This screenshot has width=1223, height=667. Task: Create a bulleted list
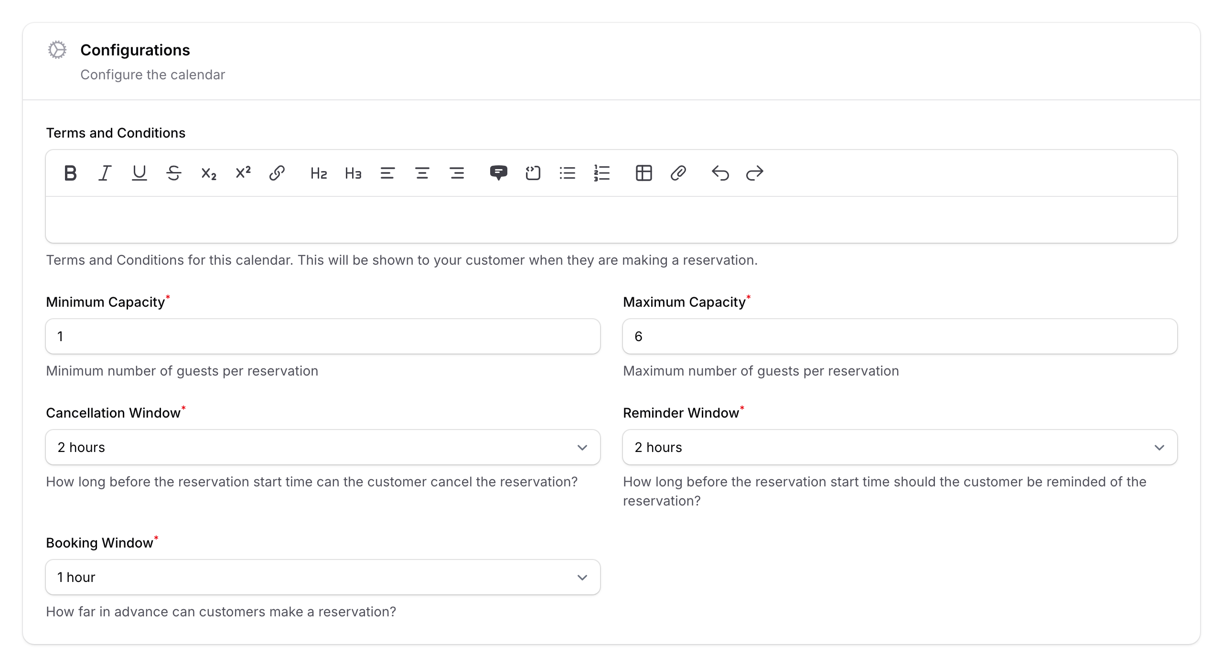click(568, 173)
